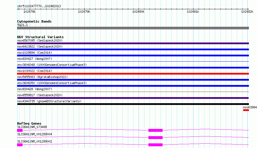Click the middle exon of NM_001289002
The width and height of the screenshot is (257, 148).
point(155,145)
